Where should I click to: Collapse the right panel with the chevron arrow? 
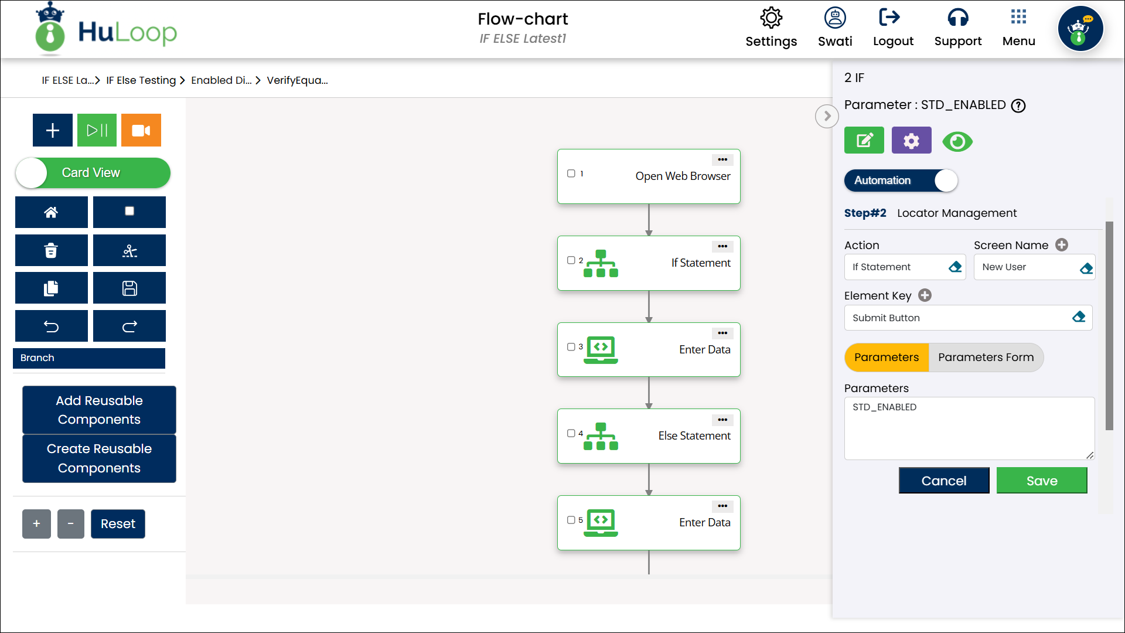(x=827, y=116)
